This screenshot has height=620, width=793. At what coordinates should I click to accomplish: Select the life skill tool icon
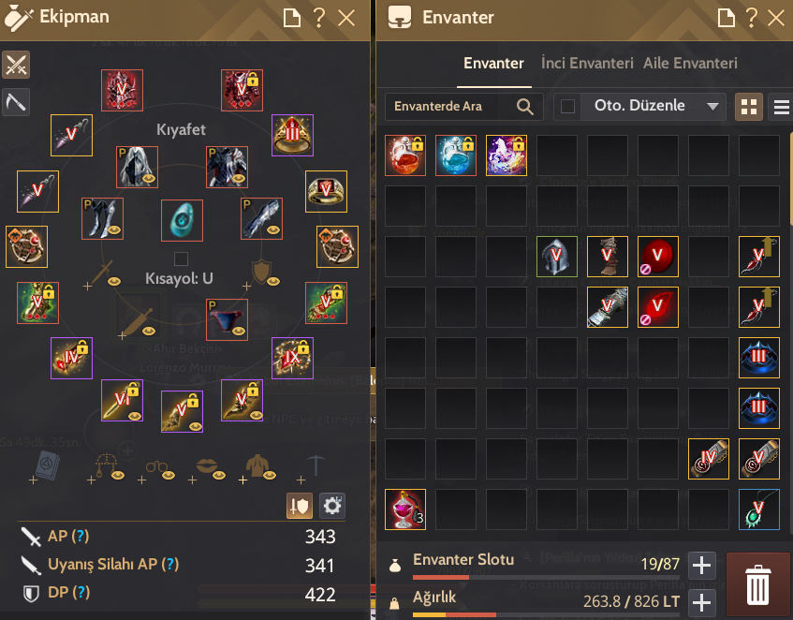tap(16, 103)
